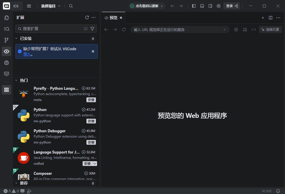Clear extension search results icon
The width and height of the screenshot is (285, 194).
click(x=86, y=29)
